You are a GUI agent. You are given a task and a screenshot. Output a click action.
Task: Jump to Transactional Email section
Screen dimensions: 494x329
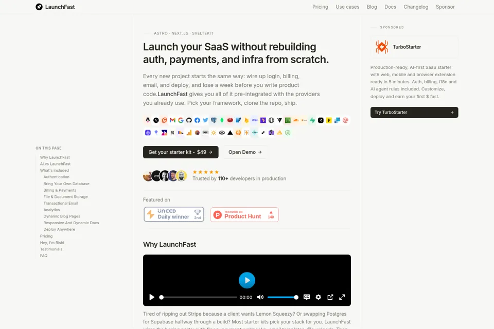[61, 204]
